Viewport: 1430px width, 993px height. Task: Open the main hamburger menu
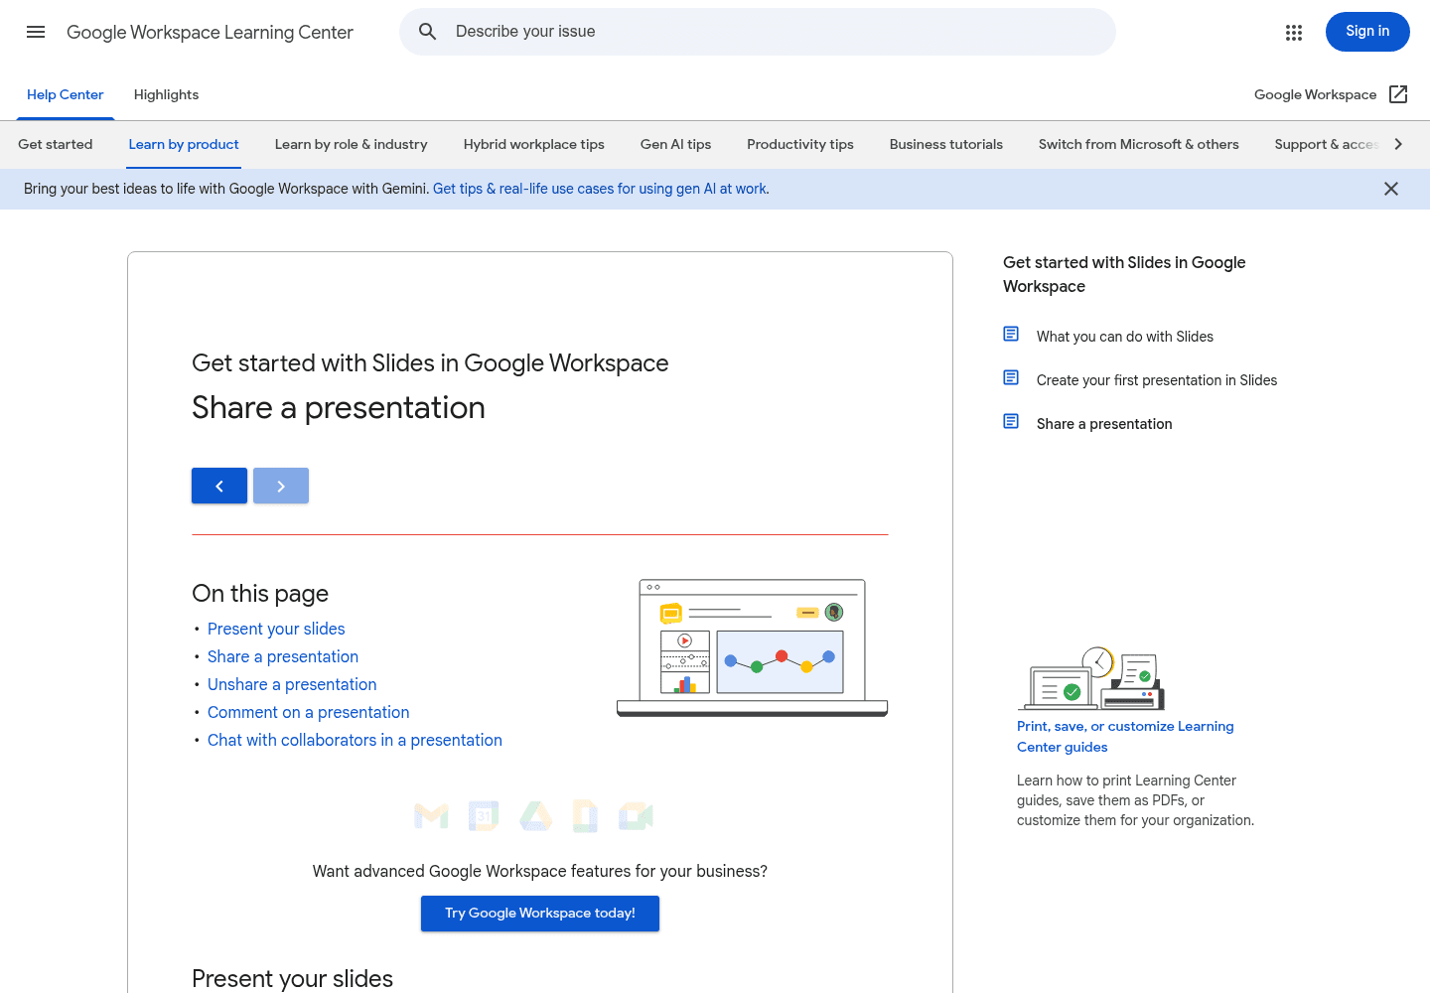click(x=36, y=32)
